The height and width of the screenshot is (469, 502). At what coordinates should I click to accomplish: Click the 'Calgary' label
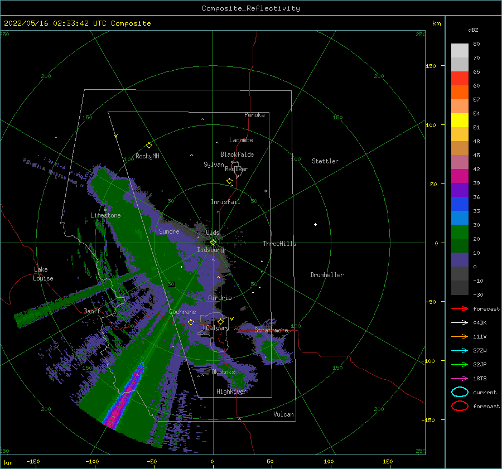click(218, 328)
